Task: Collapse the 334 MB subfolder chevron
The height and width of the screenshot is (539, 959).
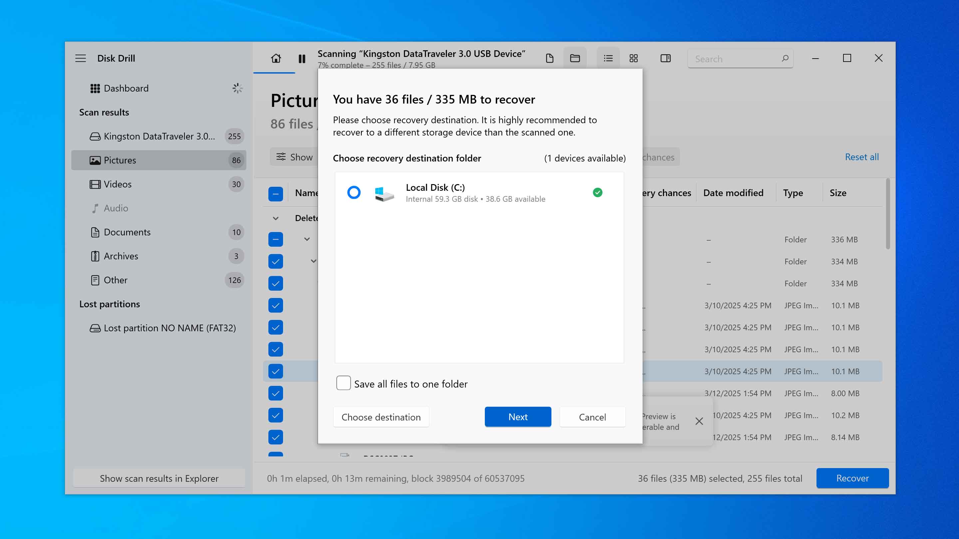Action: (x=313, y=261)
